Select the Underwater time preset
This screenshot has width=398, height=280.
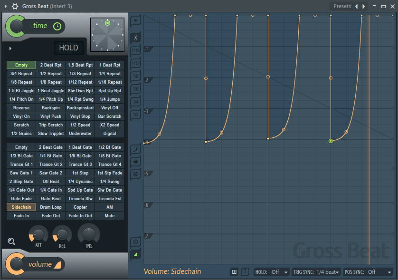[80, 134]
